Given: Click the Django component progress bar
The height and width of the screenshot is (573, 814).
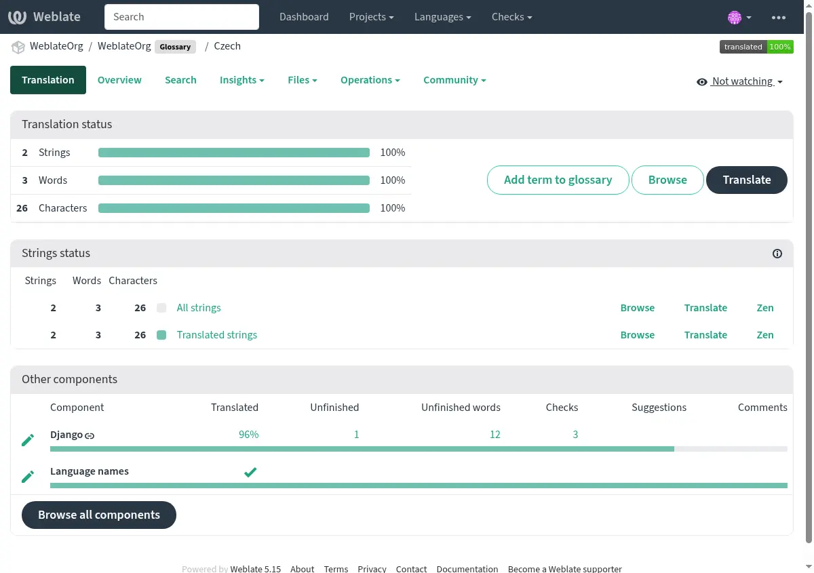Looking at the screenshot, I should tap(419, 449).
